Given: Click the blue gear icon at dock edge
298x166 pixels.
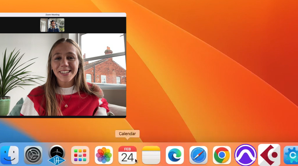Looking at the screenshot, I should pos(291,155).
